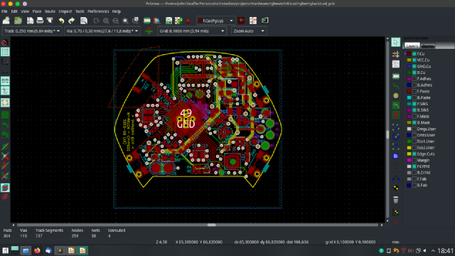This screenshot has width=455, height=256.
Task: Select the Route Tracks tool
Action: coord(396,85)
